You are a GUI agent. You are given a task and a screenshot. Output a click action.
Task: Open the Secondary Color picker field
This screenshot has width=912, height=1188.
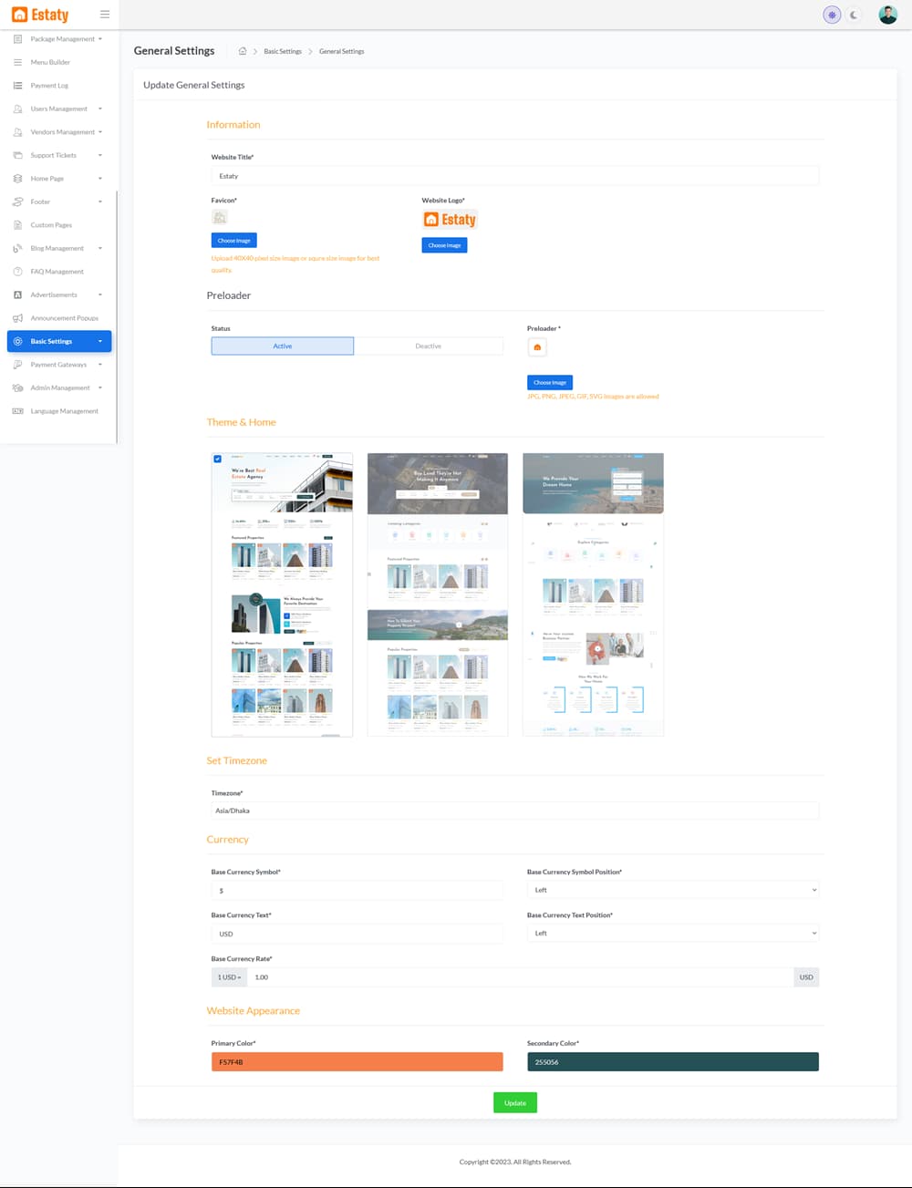coord(673,1062)
